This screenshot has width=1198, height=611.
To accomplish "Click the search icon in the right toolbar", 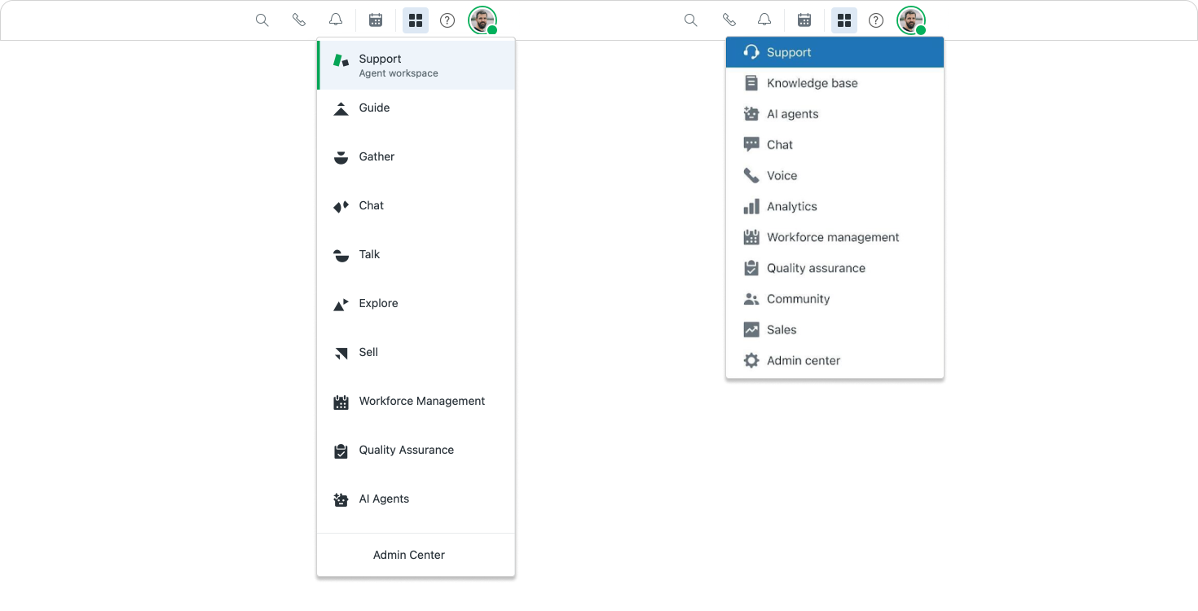I will (690, 20).
